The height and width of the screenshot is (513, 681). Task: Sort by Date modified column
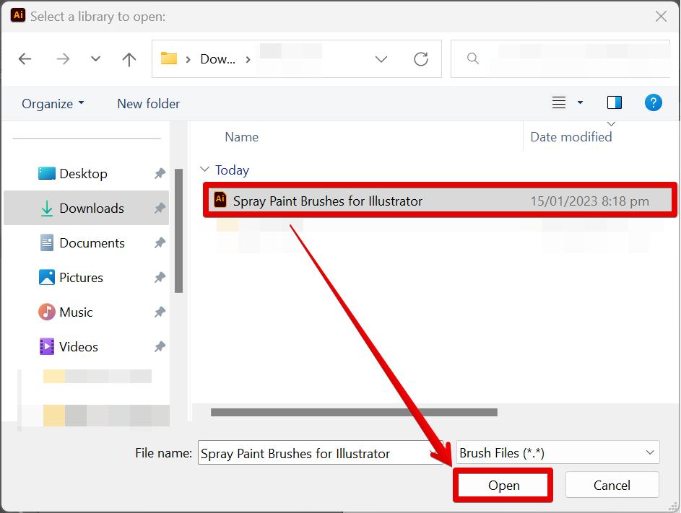[x=571, y=137]
